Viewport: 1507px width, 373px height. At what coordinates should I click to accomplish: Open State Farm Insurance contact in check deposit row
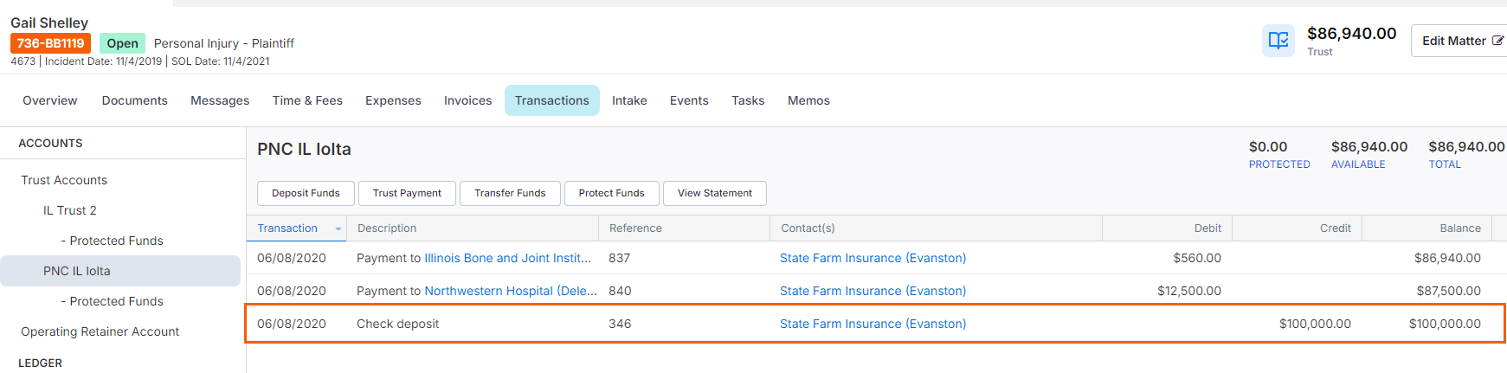click(x=873, y=324)
